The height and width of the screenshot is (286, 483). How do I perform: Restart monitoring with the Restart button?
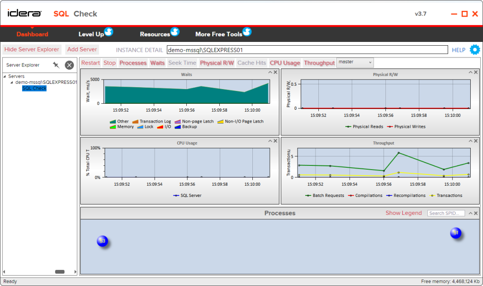[x=91, y=63]
